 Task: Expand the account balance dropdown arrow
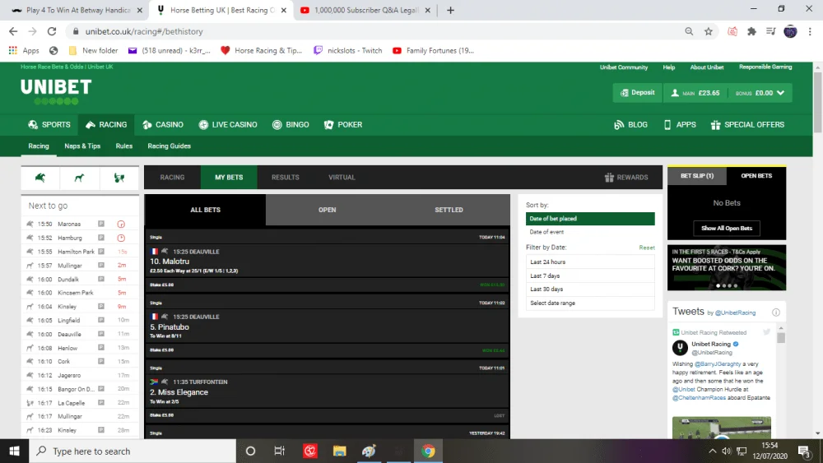pyautogui.click(x=781, y=93)
